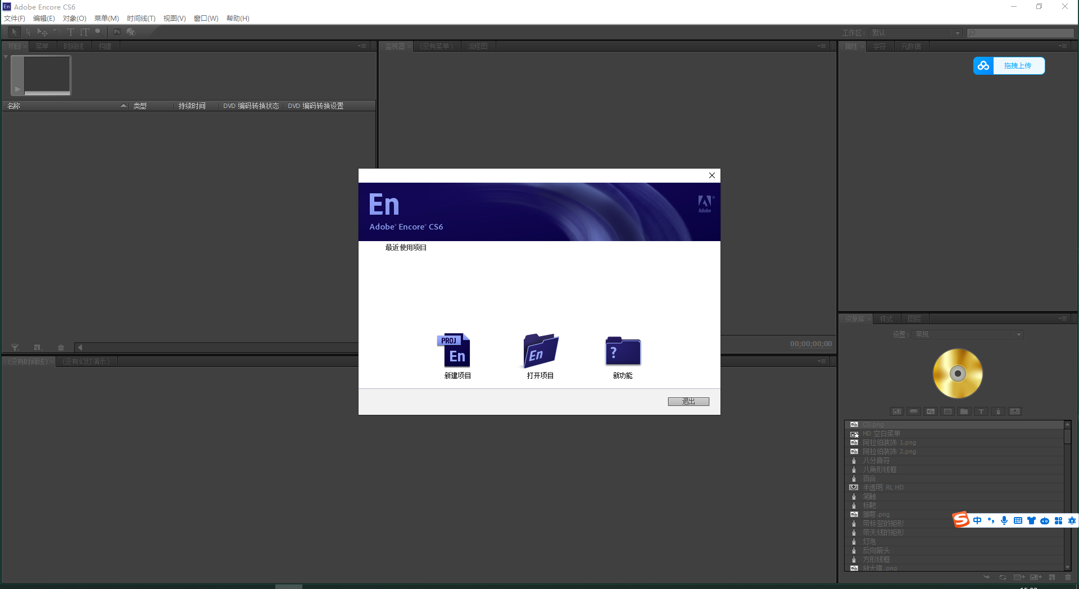Switch to the 流程图 tab
Image resolution: width=1079 pixels, height=589 pixels.
tap(478, 46)
